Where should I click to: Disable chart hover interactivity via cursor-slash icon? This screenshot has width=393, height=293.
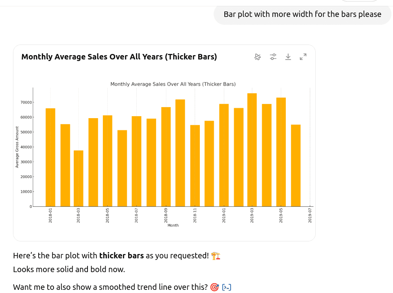258,57
